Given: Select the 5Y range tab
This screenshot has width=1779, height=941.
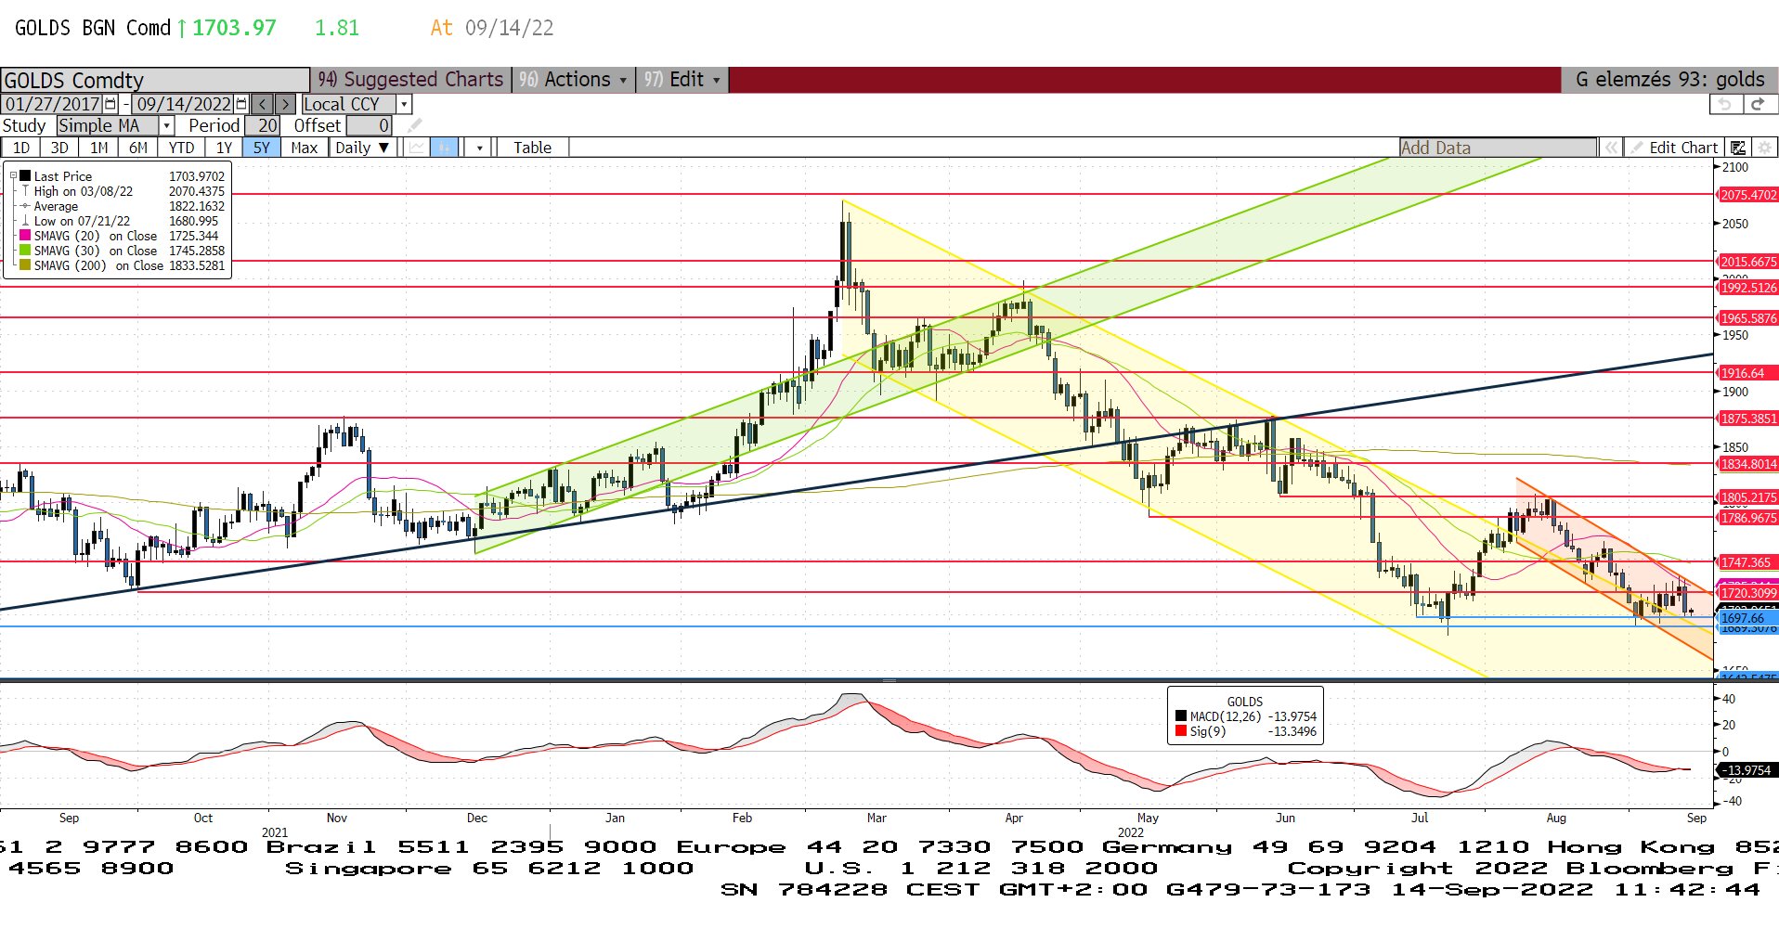Looking at the screenshot, I should pyautogui.click(x=262, y=148).
